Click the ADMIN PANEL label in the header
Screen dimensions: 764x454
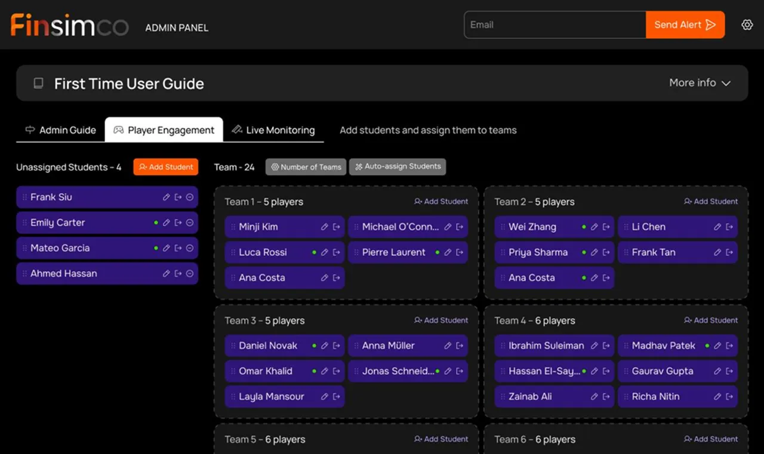coord(177,27)
